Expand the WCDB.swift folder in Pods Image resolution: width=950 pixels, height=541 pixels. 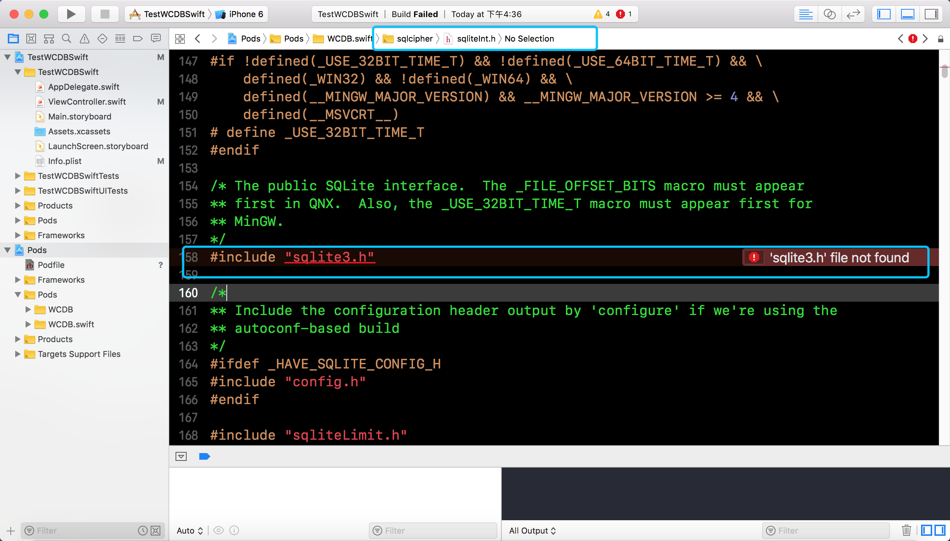(28, 324)
